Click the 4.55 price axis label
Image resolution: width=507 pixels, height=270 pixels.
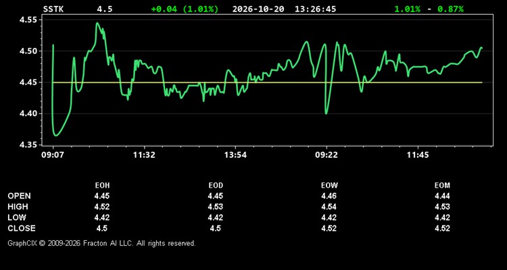(29, 20)
